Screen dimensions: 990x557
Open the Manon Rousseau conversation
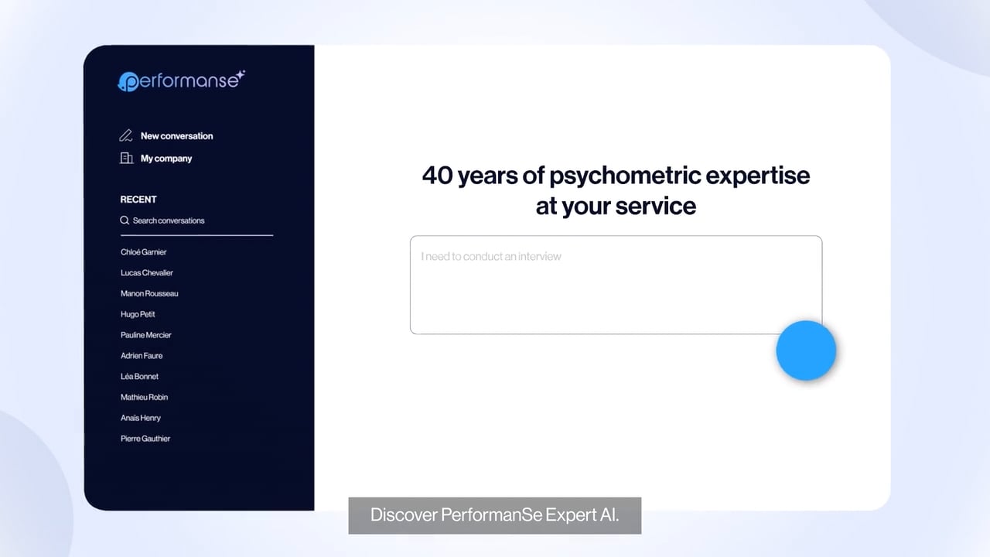pos(149,294)
